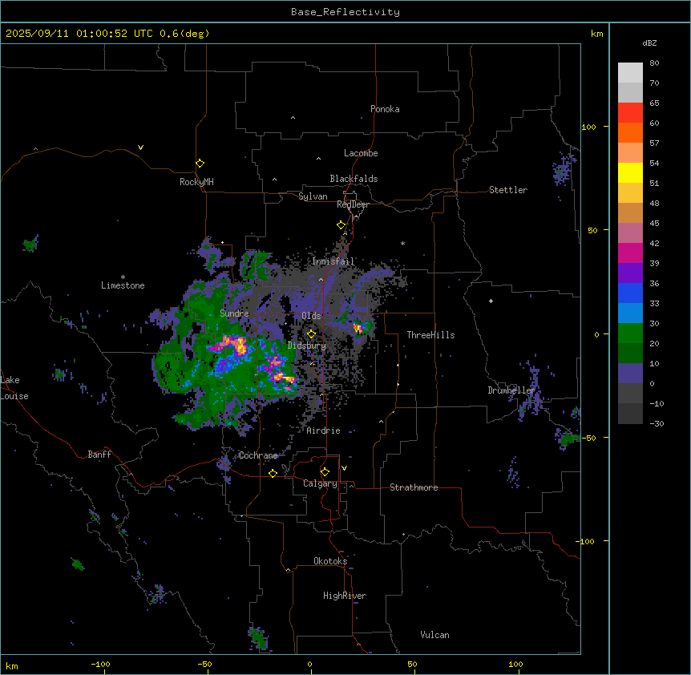Select the Limestone label
This screenshot has height=675, width=691.
(123, 285)
